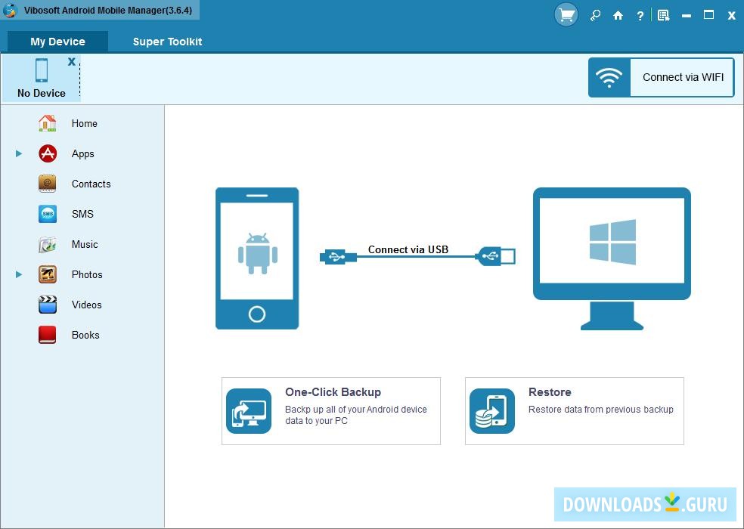Click the Connect via WIFI panel toggle
Viewport: 744px width, 529px height.
(661, 77)
